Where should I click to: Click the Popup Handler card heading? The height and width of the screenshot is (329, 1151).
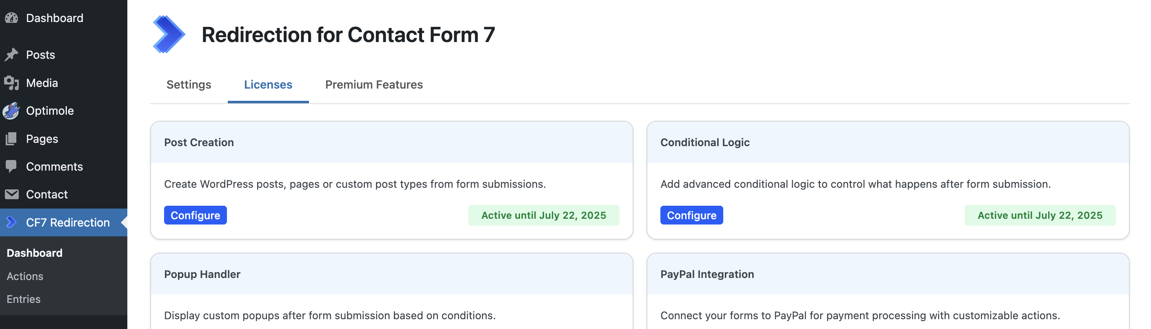202,274
